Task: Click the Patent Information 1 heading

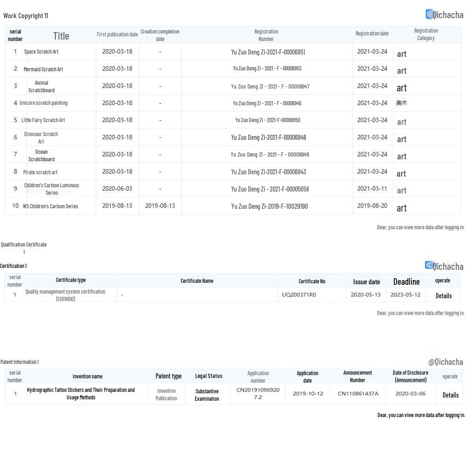Action: coord(20,362)
